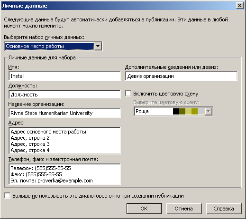Image resolution: width=246 pixels, height=219 pixels.
Task: Click the 'Дополнительные сведения или девиз:' label
Action: pyautogui.click(x=172, y=67)
